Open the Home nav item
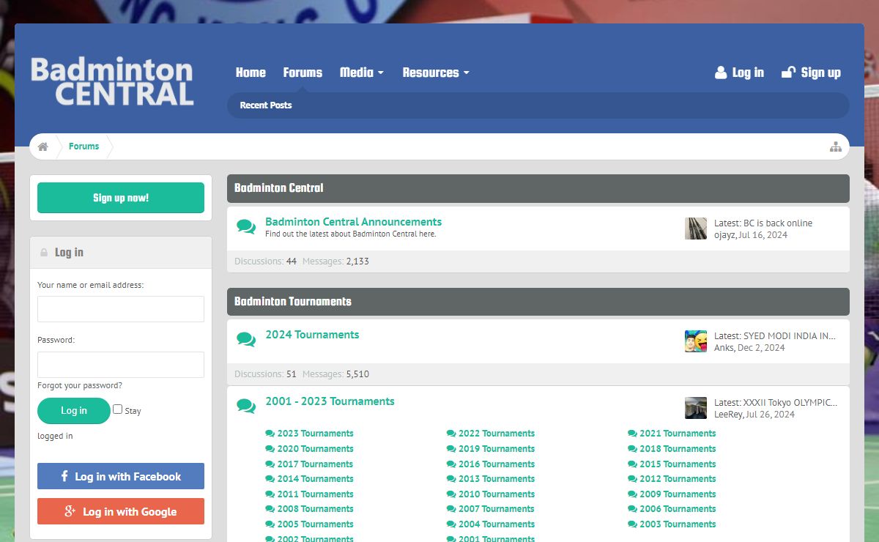Image resolution: width=879 pixels, height=542 pixels. pos(251,73)
